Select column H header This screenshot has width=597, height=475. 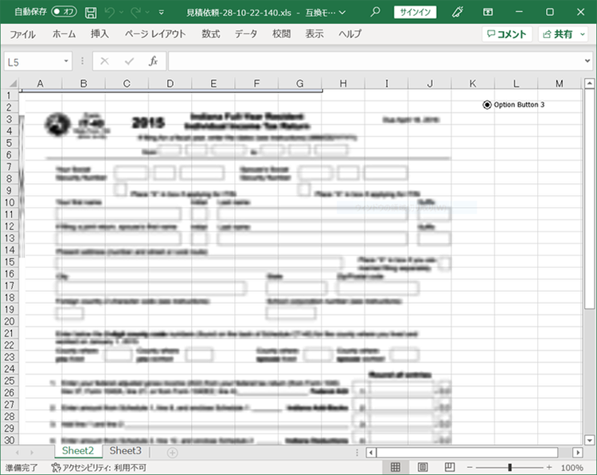point(343,84)
